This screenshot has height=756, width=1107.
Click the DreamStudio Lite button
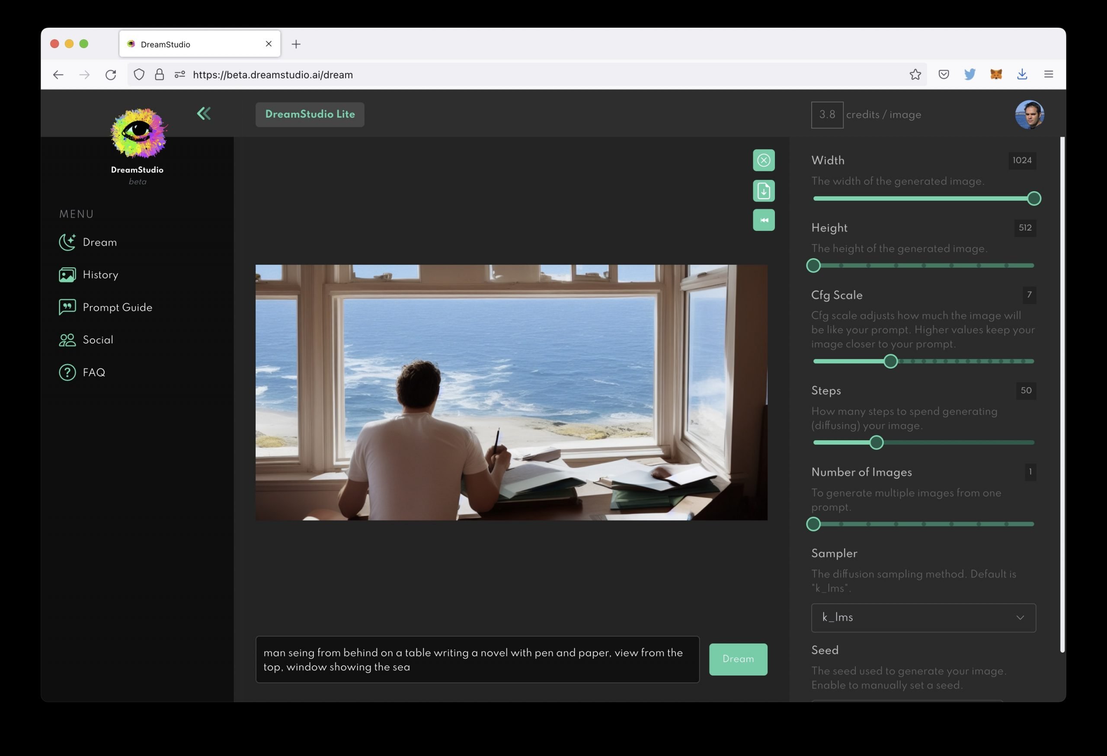310,114
